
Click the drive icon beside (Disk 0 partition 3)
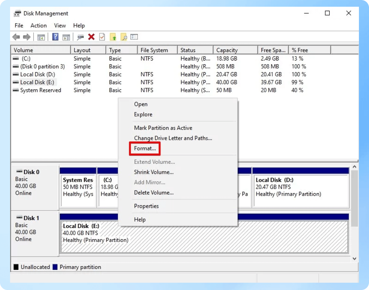pos(16,66)
